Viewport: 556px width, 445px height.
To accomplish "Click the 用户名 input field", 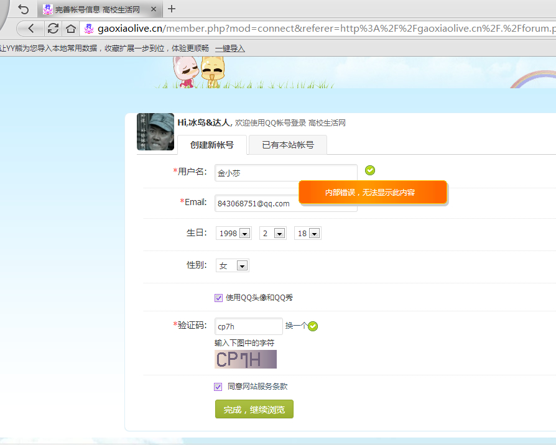I will click(x=286, y=173).
